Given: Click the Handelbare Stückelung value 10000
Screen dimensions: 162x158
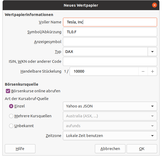Looking at the screenshot, I should point(104,72).
